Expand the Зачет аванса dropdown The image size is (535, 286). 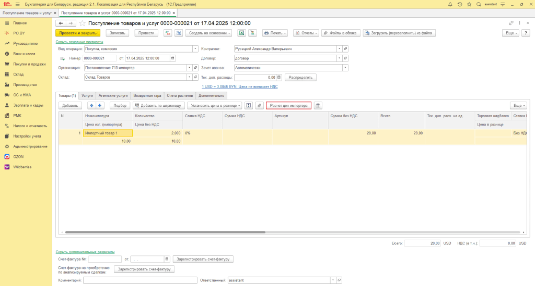click(345, 68)
